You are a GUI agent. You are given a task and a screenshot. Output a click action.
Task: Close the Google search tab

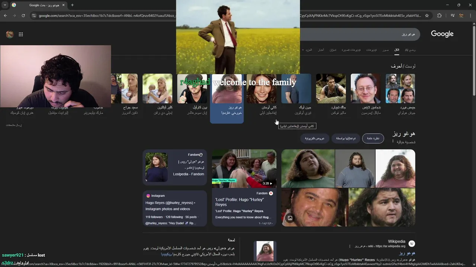[x=63, y=5]
